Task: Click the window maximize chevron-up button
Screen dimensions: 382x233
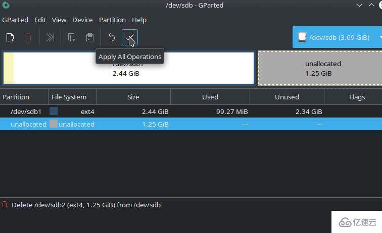Action: 371,5
